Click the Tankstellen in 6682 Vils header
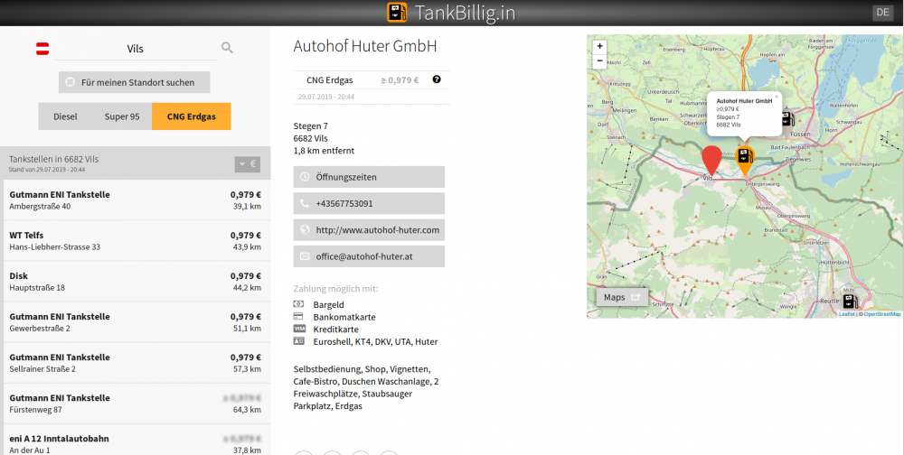Screen dimensions: 904x455 tap(53, 159)
